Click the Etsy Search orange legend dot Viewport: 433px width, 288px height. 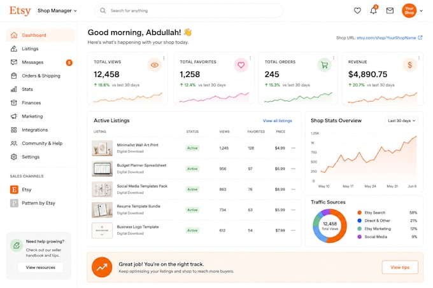359,212
